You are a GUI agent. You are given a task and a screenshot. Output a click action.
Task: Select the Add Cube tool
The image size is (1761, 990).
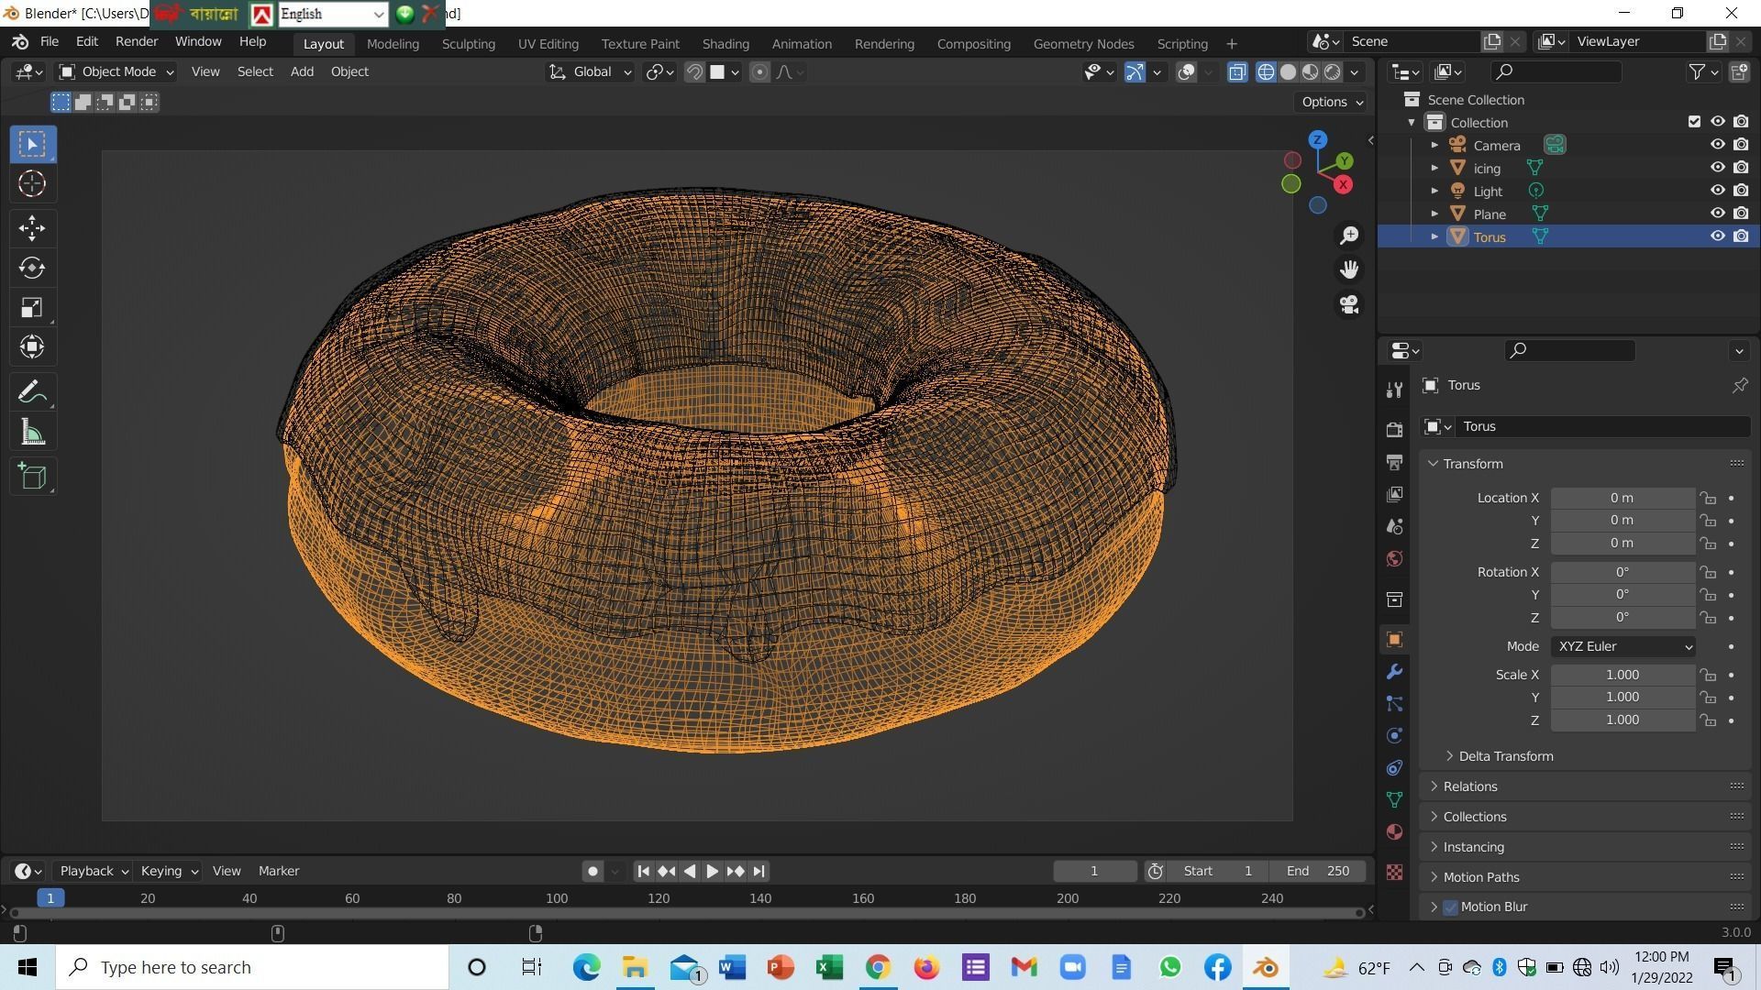32,477
